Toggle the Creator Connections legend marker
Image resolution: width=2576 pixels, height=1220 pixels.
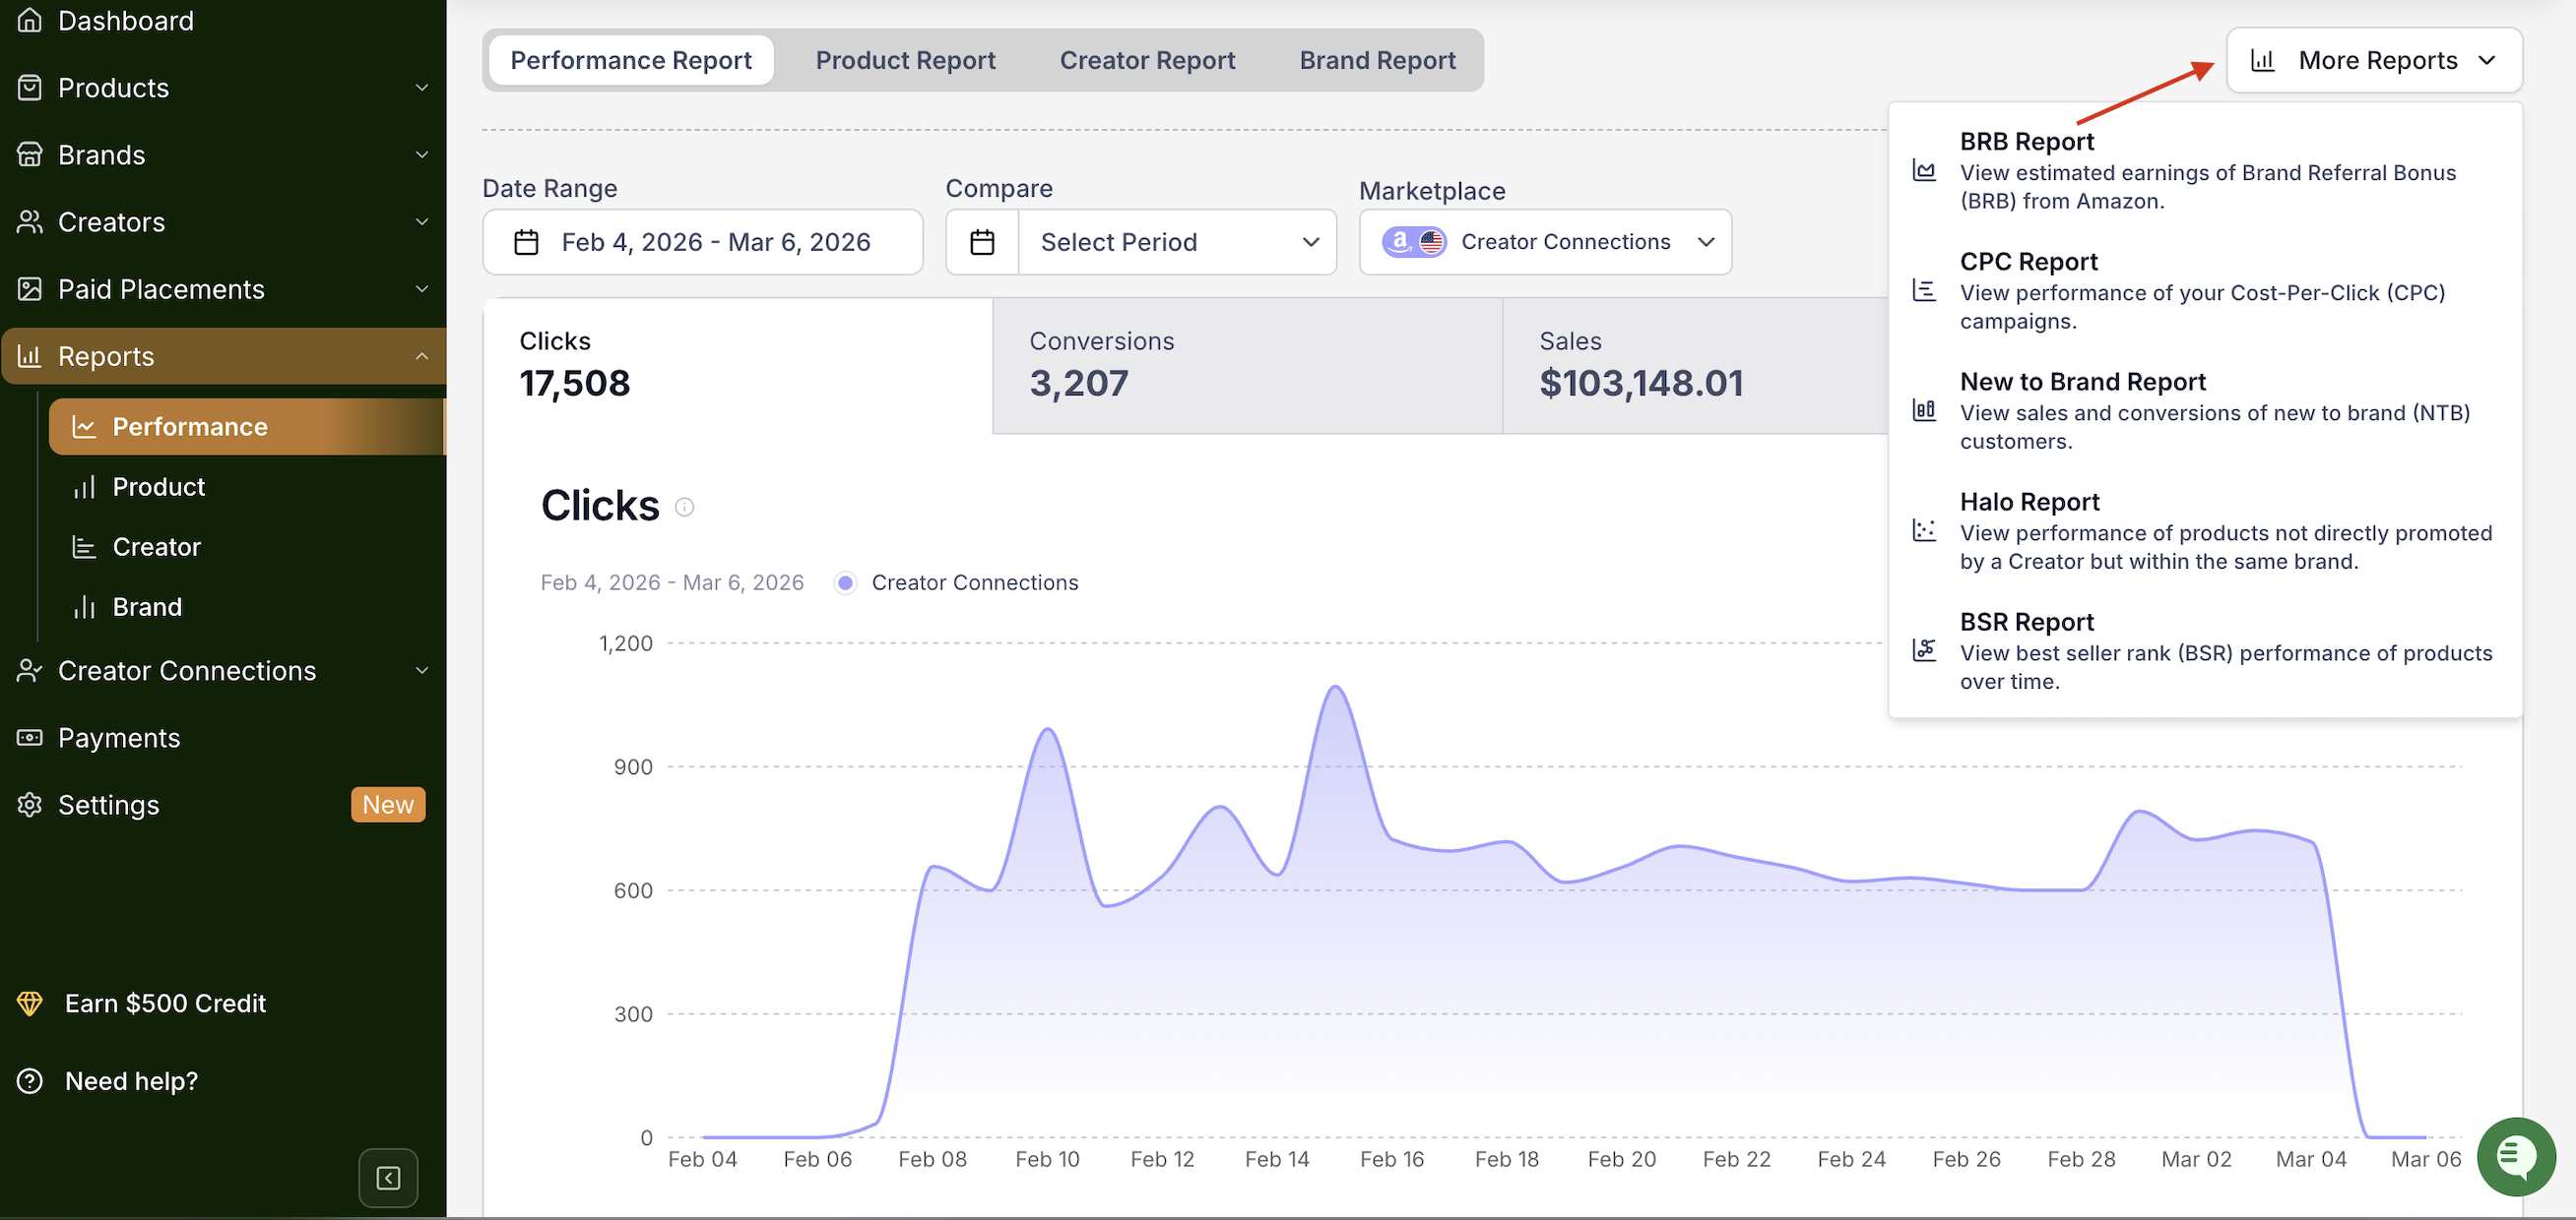tap(845, 582)
